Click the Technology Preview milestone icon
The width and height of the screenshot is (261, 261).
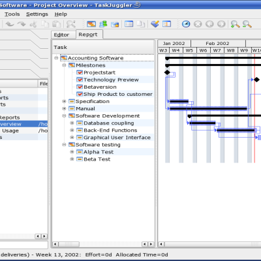coord(80,80)
